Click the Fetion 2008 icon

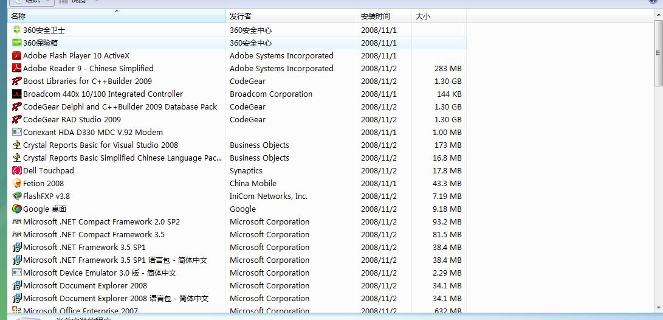click(17, 183)
